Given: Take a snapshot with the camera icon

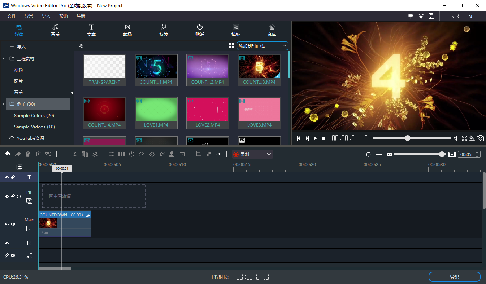Looking at the screenshot, I should click(x=480, y=138).
